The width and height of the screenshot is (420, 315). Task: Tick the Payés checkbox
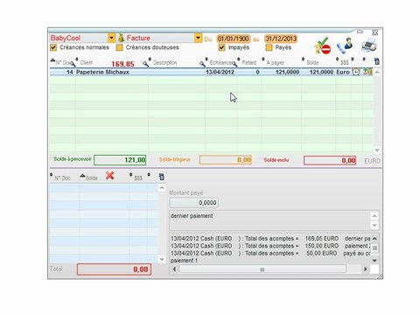coord(269,47)
